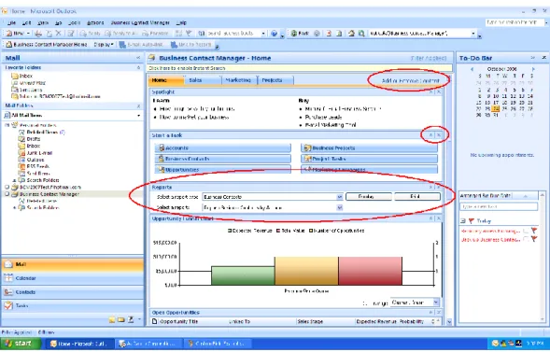Click the Delete X icon in toolbar
The image size is (550, 352).
coord(58,34)
